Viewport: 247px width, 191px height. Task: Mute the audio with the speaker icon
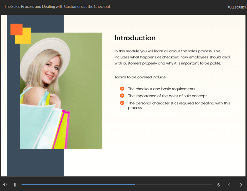(5, 185)
